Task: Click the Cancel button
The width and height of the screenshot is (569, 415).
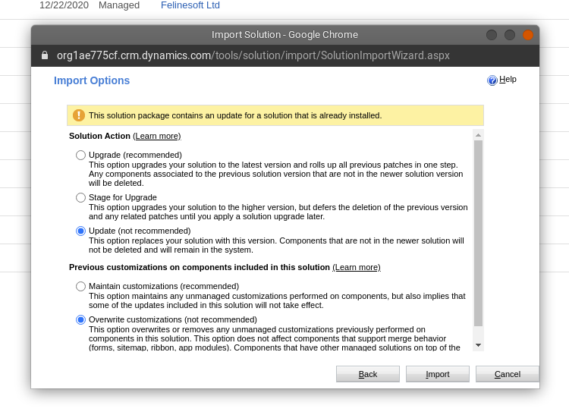Action: click(508, 374)
